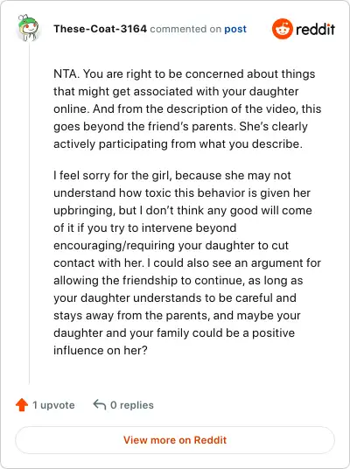
Task: Open the These-Coat-3164 user profile
Action: 101,29
